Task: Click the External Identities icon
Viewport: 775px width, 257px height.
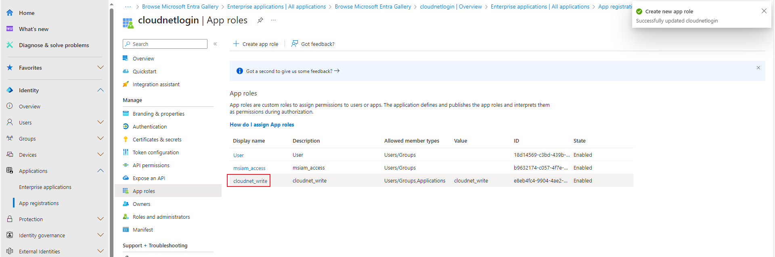Action: click(10, 251)
